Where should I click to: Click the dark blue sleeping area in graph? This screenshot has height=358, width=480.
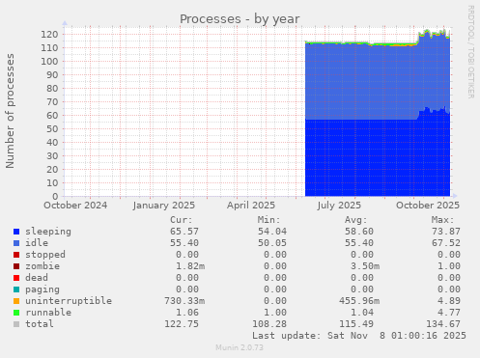[x=377, y=157]
